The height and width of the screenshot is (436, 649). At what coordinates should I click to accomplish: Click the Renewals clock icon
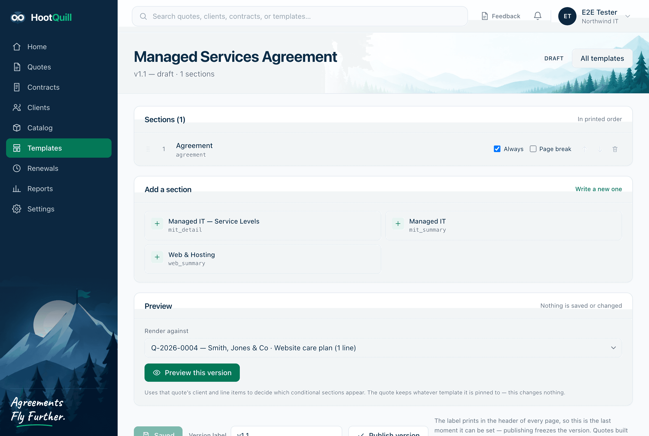[17, 168]
